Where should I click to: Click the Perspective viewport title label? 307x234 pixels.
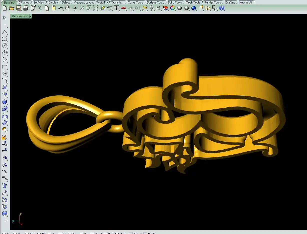(x=20, y=16)
